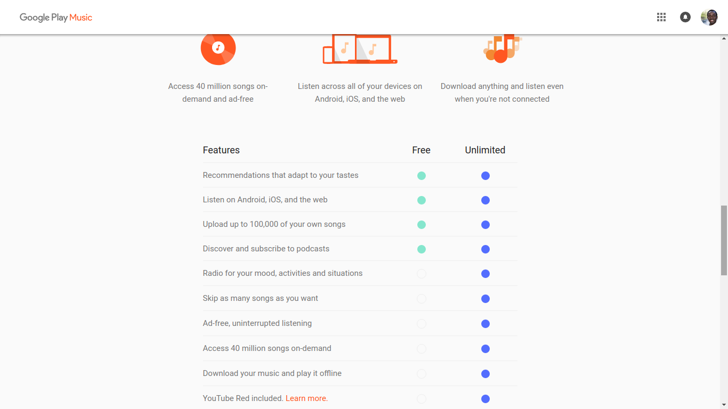This screenshot has width=728, height=409.
Task: Open the YouTube Red Learn more link
Action: coord(306,398)
